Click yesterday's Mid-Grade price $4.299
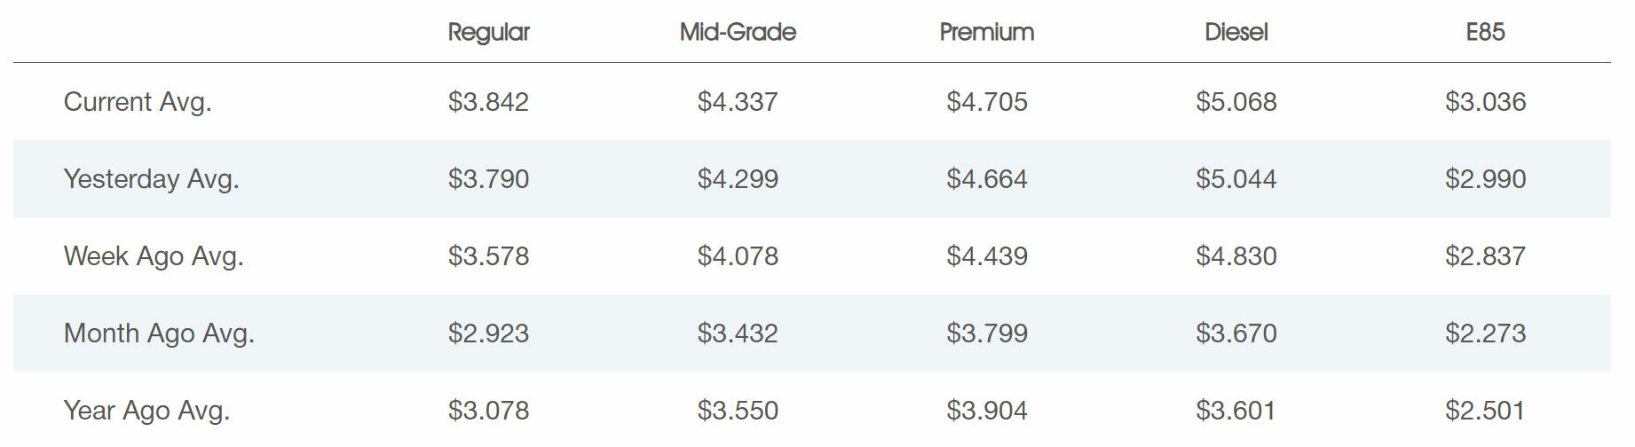 [738, 179]
